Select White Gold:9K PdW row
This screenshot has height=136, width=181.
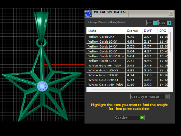tap(127, 65)
